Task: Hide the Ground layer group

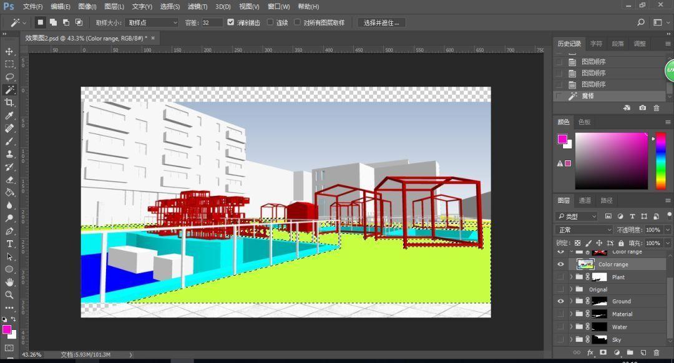Action: tap(560, 301)
